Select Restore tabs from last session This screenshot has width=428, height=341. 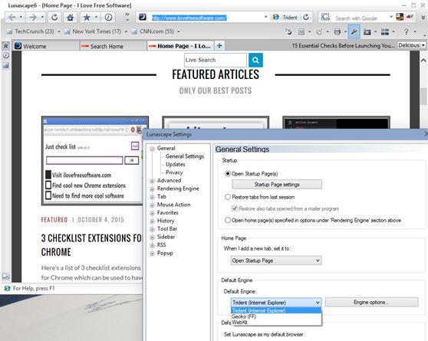click(x=228, y=197)
